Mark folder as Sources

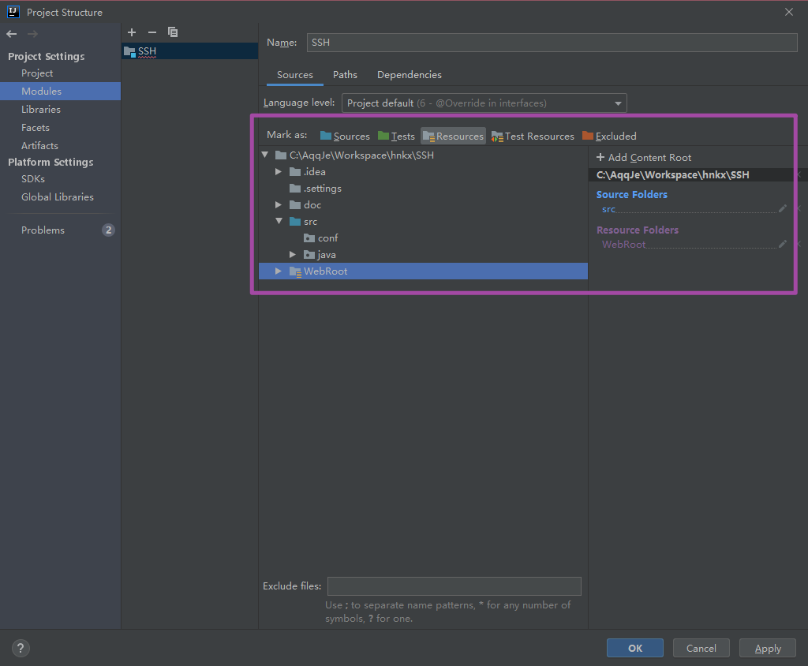click(x=345, y=136)
